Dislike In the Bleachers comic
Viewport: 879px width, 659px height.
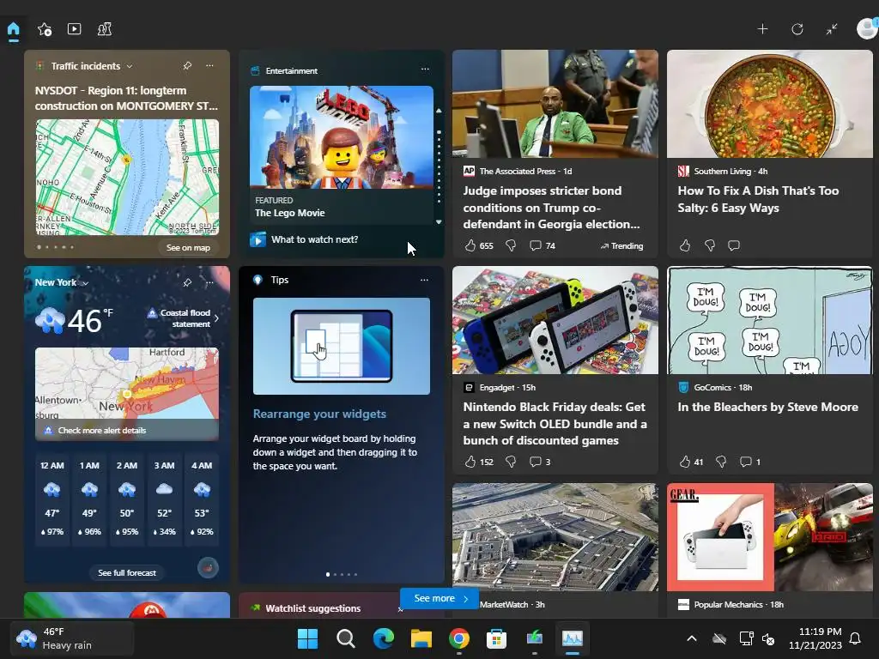coord(721,462)
